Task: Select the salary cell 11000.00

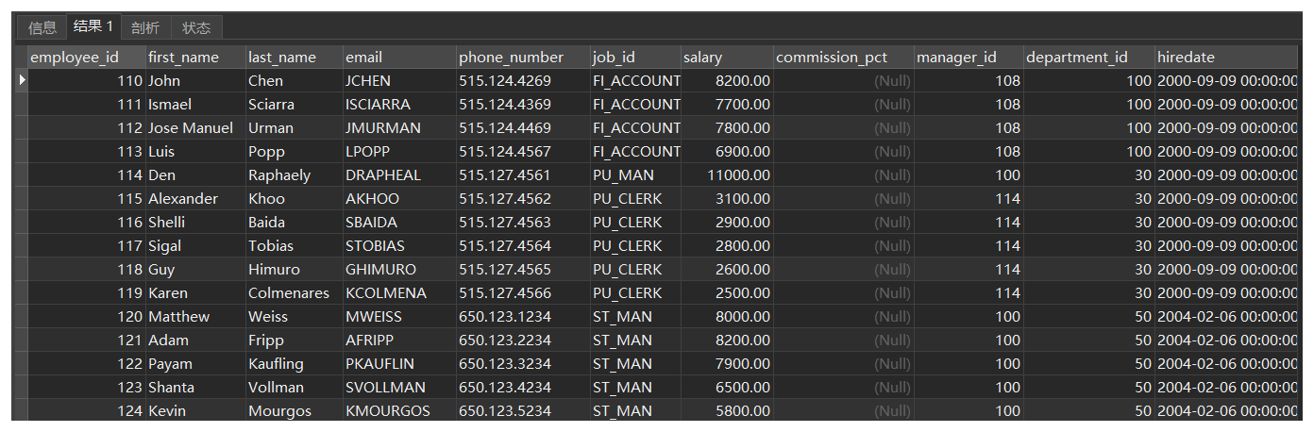Action: (x=726, y=175)
